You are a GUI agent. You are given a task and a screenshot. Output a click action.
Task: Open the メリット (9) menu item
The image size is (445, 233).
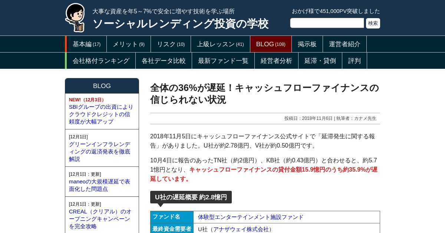(x=129, y=44)
